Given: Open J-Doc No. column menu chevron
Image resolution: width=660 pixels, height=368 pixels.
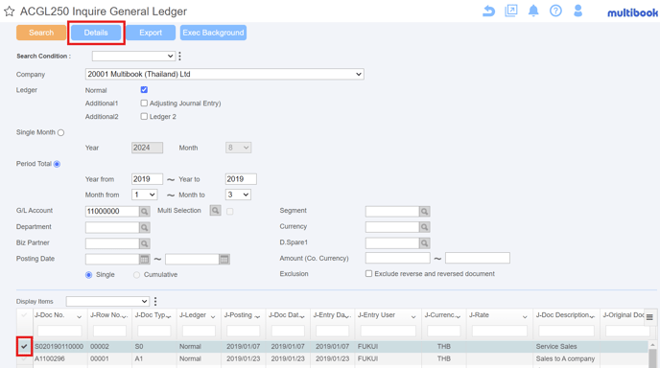Looking at the screenshot, I should click(79, 316).
